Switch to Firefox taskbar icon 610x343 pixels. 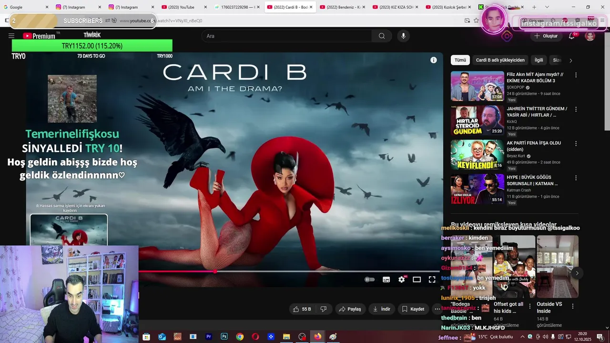tap(317, 337)
